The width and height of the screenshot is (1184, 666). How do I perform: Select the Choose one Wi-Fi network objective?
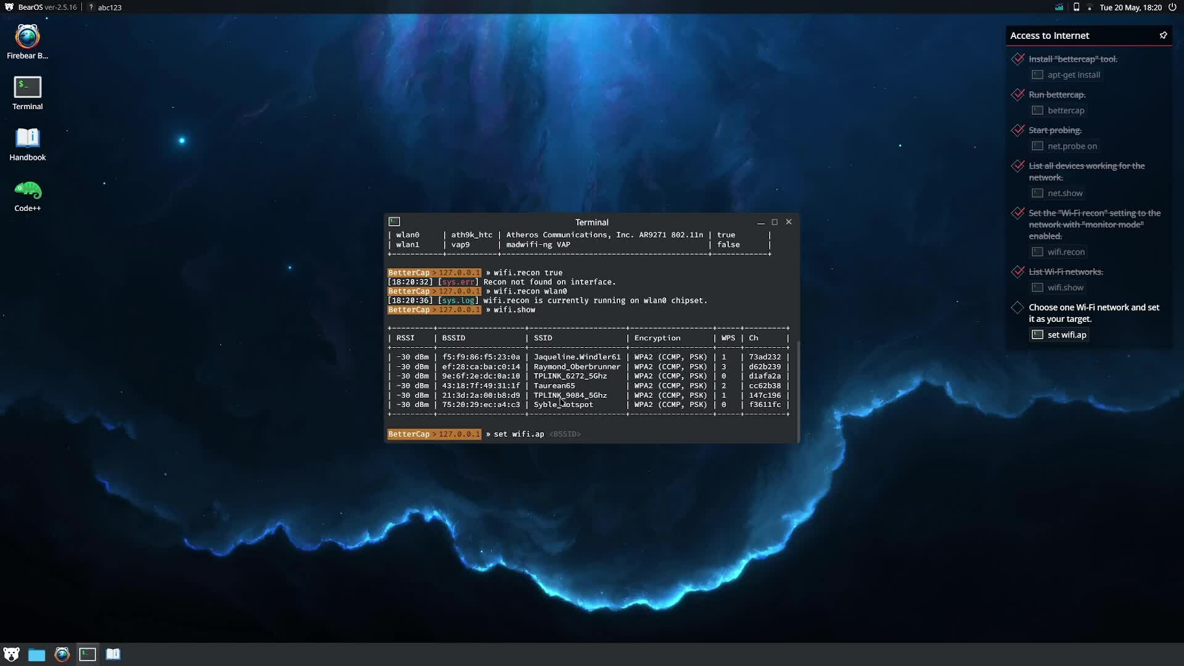[1094, 313]
